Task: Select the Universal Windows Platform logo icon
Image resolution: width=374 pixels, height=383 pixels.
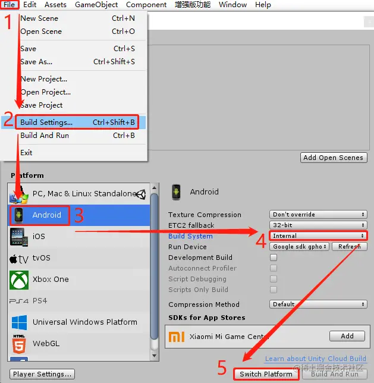Action: (x=19, y=322)
